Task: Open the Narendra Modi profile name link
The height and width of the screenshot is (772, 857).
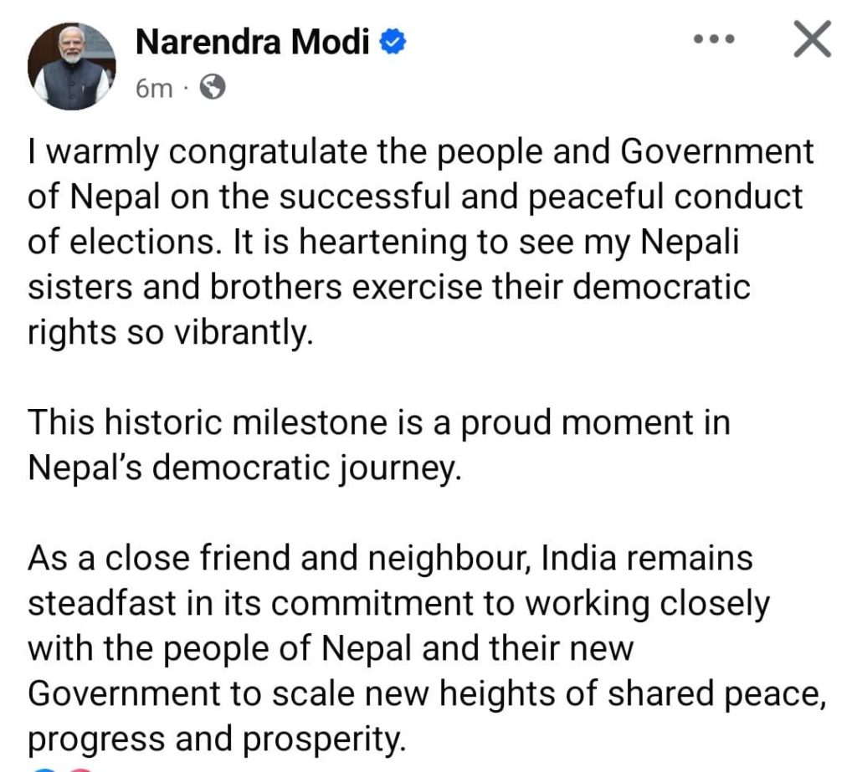Action: click(x=252, y=41)
